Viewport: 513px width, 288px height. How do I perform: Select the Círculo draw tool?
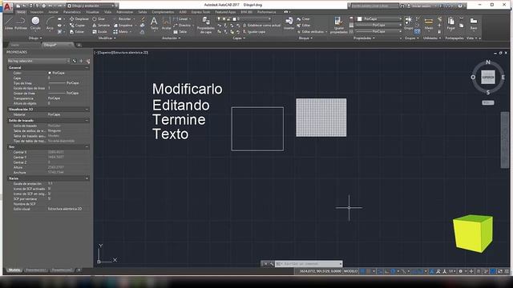pyautogui.click(x=35, y=23)
